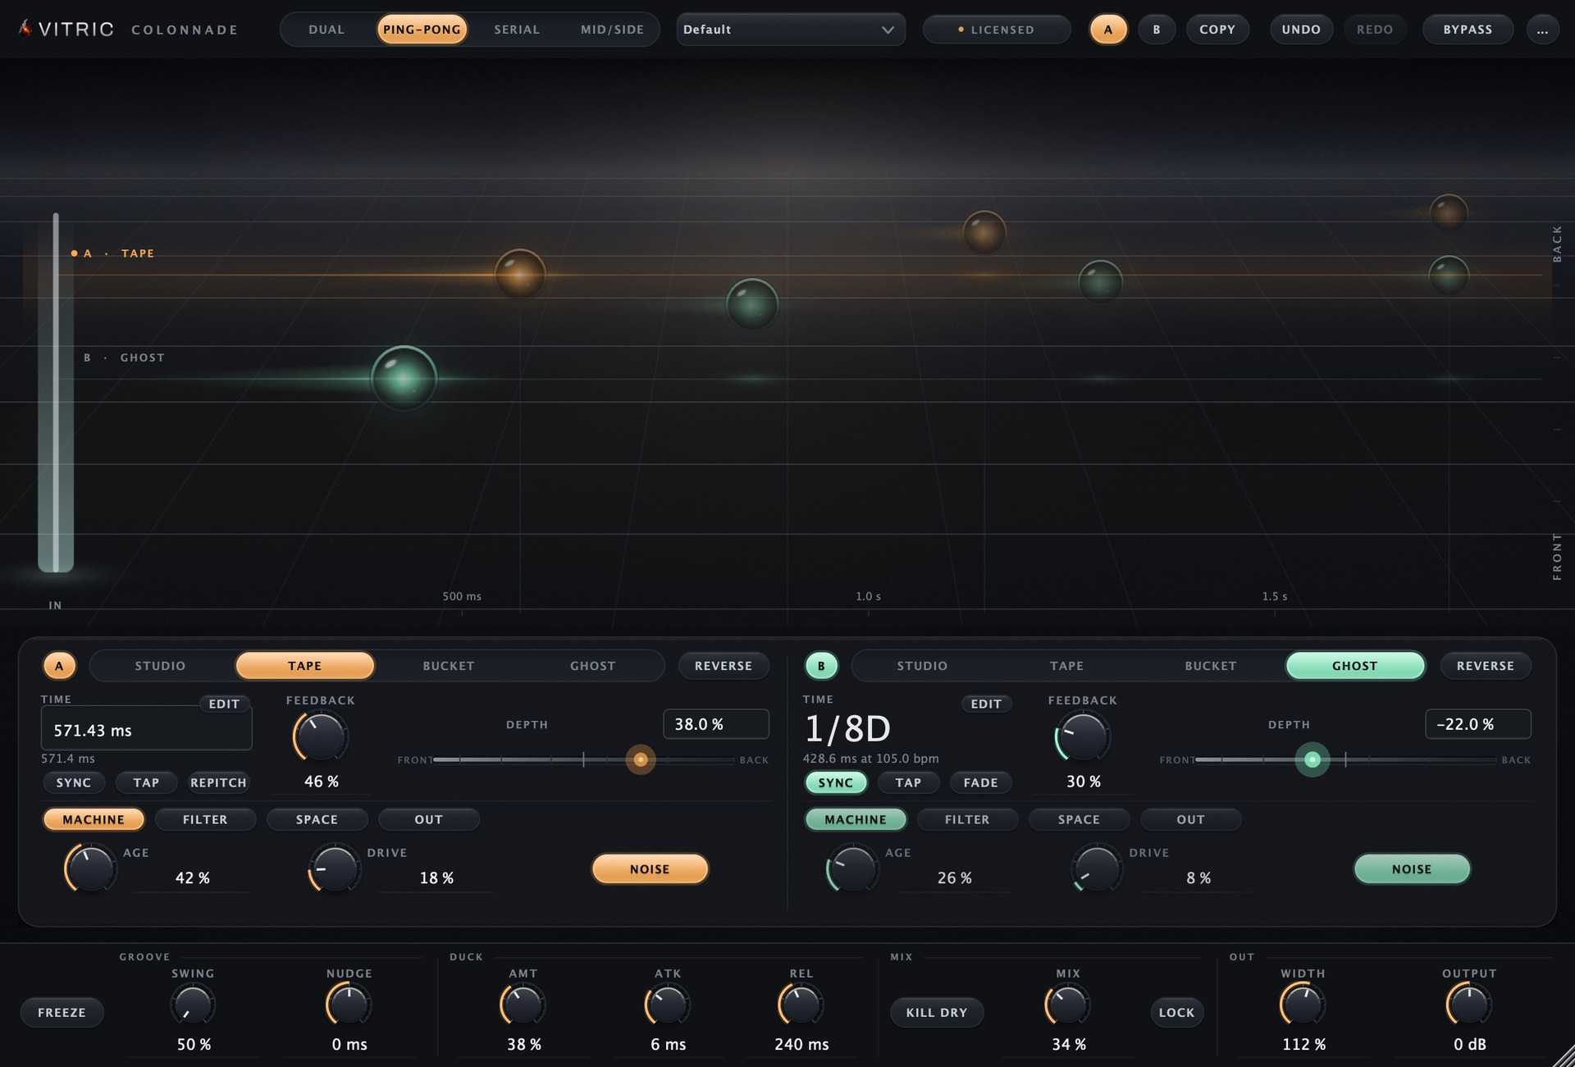This screenshot has width=1575, height=1067.
Task: Select DUAL routing mode
Action: click(326, 30)
